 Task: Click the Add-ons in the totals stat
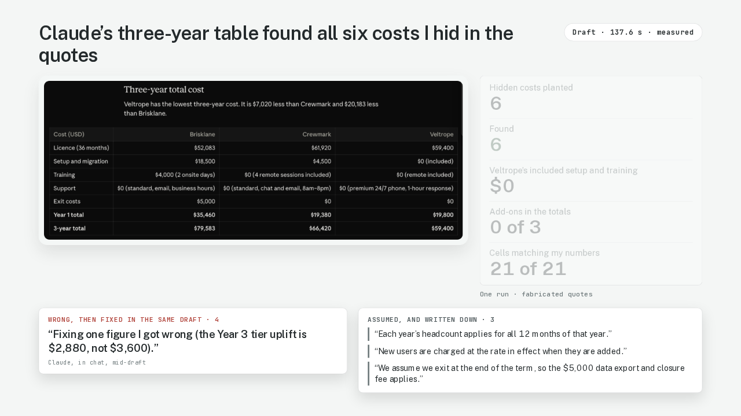pos(590,221)
